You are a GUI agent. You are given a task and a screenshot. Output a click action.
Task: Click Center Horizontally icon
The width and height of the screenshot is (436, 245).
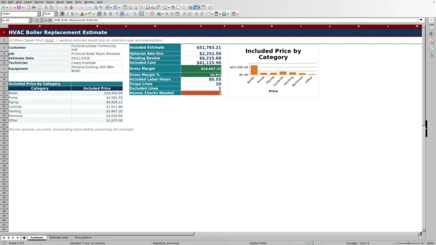[105, 14]
